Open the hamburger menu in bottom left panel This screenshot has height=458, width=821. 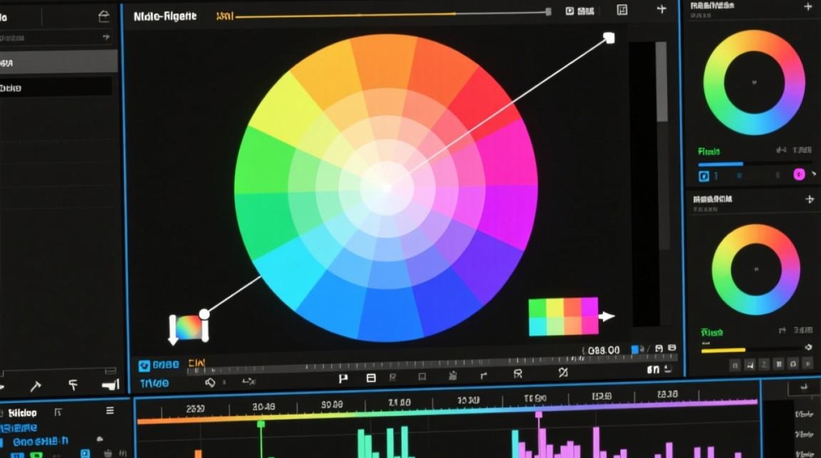coord(110,411)
